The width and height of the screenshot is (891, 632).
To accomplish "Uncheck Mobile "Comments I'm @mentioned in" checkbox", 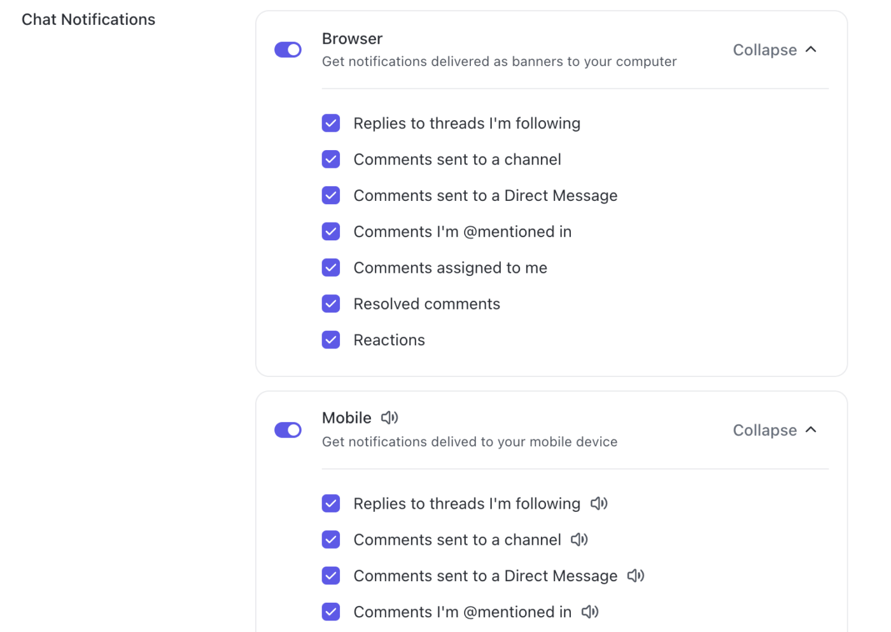I will tap(331, 612).
